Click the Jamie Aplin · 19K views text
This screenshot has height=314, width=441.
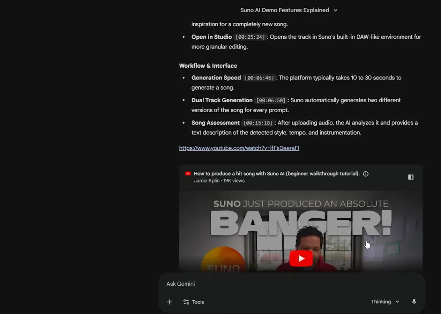[x=219, y=181]
